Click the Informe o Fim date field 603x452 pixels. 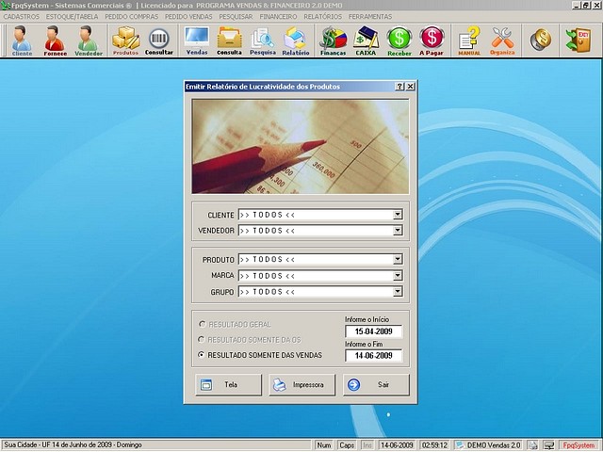click(373, 356)
